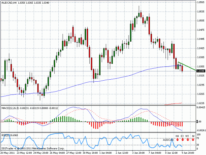Click the 23 May 12:00 time label
The height and width of the screenshot is (155, 206).
24,153
